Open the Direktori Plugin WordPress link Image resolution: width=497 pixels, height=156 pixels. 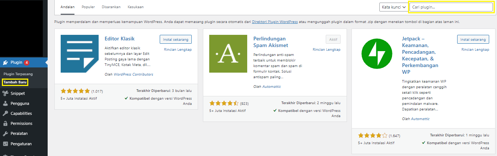275,22
